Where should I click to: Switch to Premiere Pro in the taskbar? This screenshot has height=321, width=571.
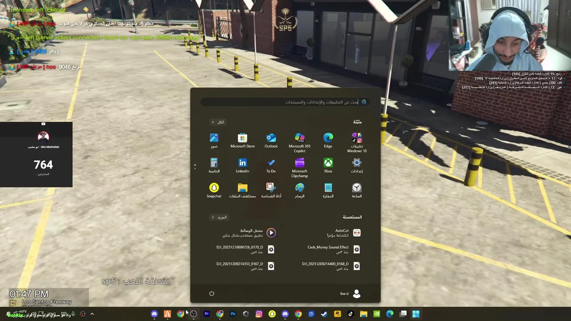click(207, 314)
